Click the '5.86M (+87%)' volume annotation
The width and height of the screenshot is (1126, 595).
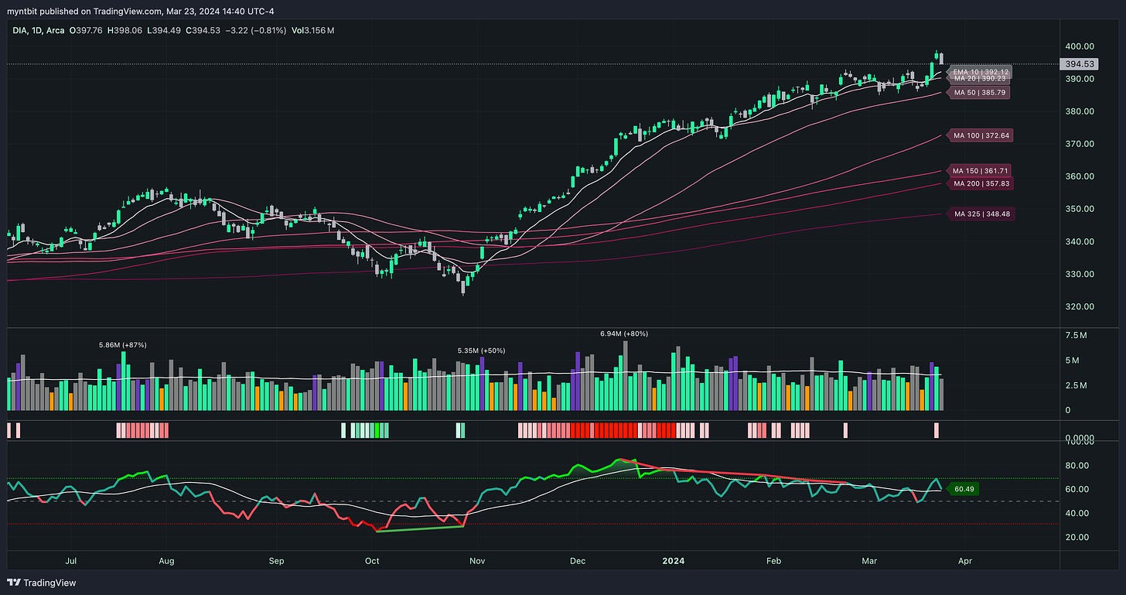click(x=122, y=344)
